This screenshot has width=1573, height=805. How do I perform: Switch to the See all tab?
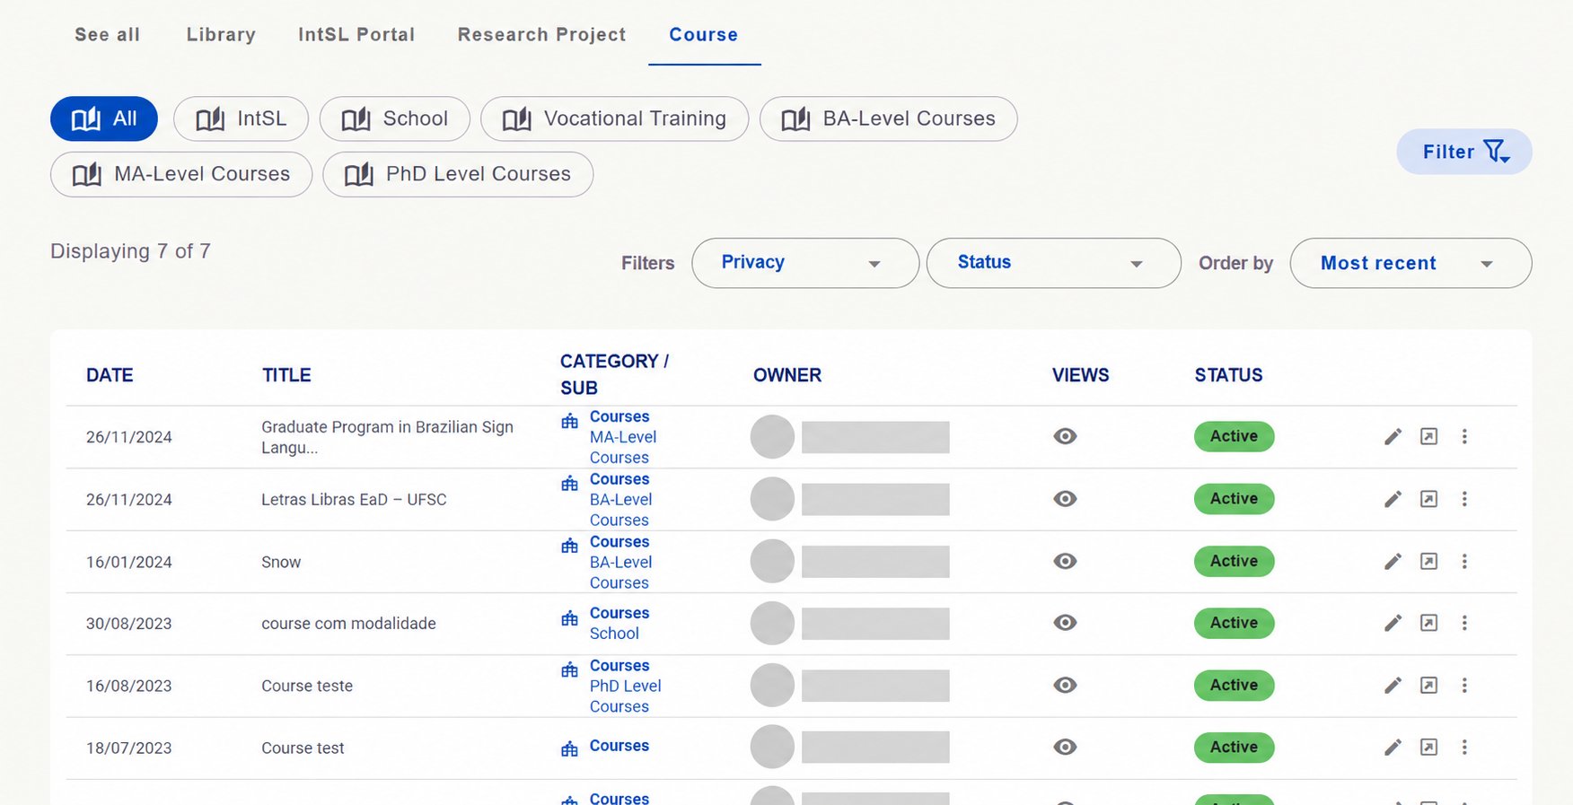107,35
